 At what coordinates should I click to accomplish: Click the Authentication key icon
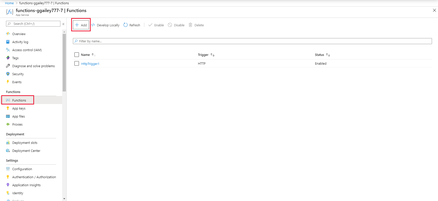click(8, 177)
